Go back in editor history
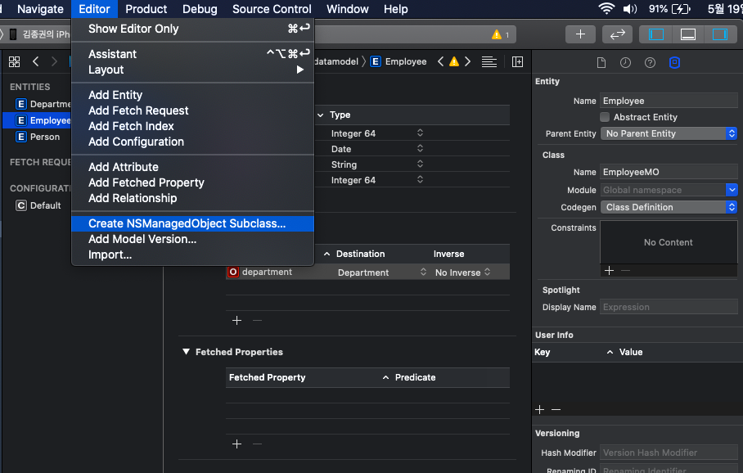Viewport: 743px width, 473px height. point(35,61)
